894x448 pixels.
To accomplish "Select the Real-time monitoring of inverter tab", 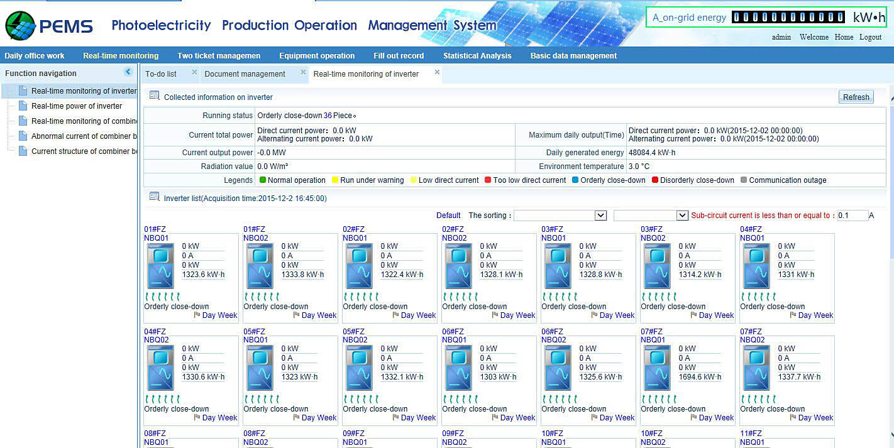I will 366,74.
